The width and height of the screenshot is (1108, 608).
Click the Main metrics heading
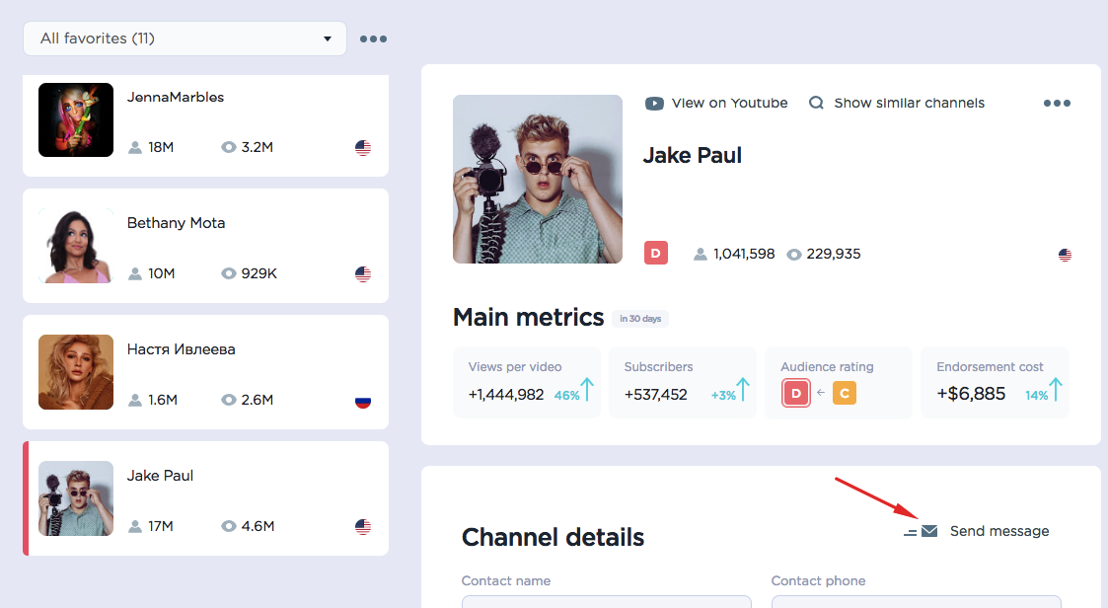coord(529,318)
